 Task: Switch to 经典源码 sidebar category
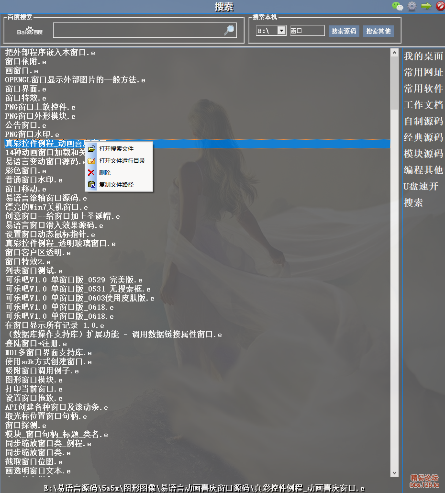point(423,138)
